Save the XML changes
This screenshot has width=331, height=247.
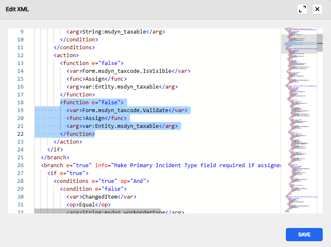pos(304,235)
